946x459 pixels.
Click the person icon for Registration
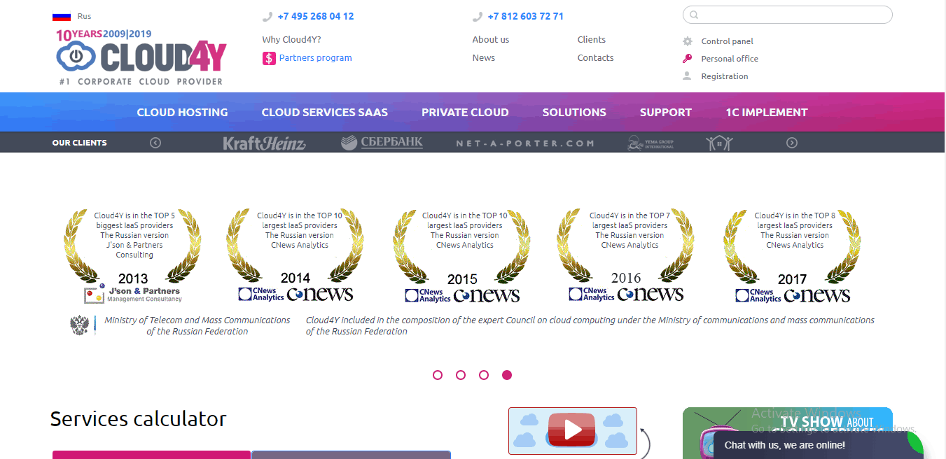tap(688, 76)
